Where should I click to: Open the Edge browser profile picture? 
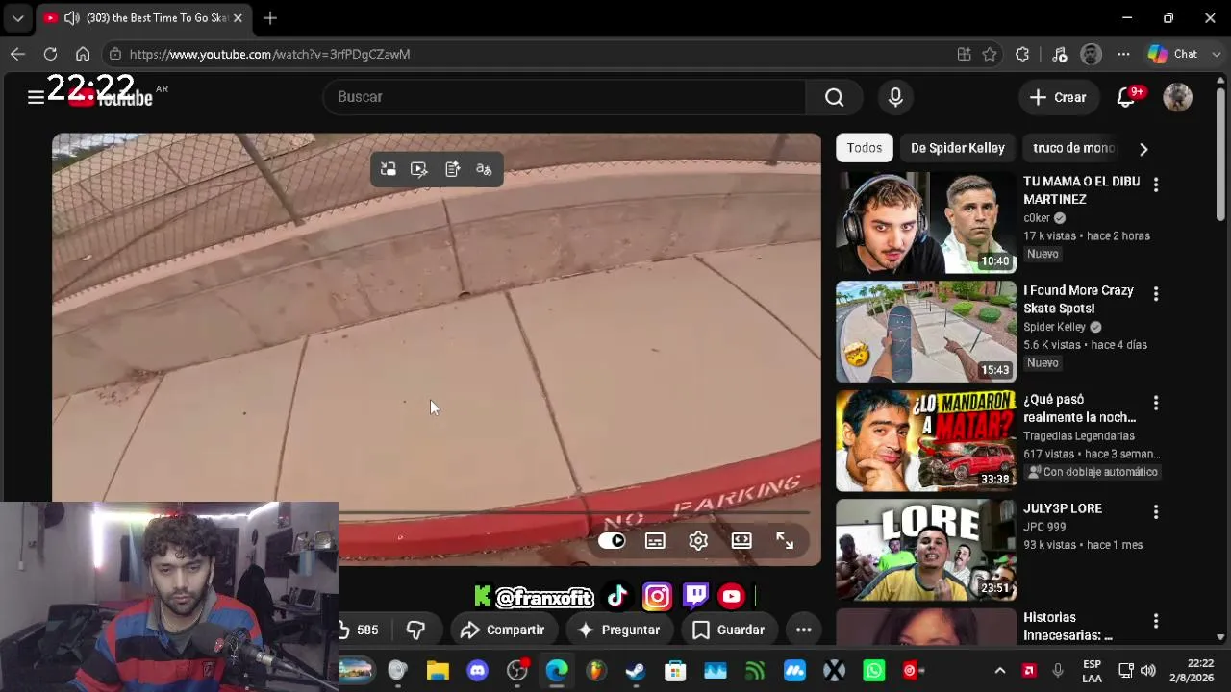1091,54
